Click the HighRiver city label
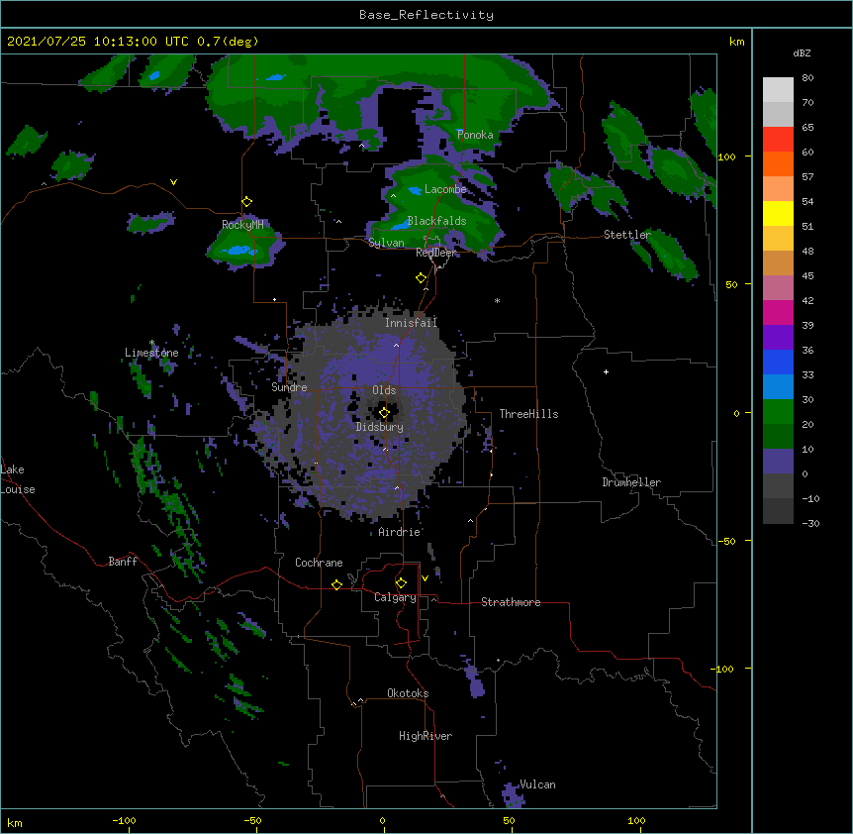Image resolution: width=853 pixels, height=834 pixels. tap(426, 736)
